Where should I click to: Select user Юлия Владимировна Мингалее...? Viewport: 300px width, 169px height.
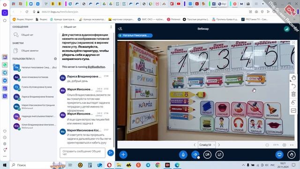point(34,126)
